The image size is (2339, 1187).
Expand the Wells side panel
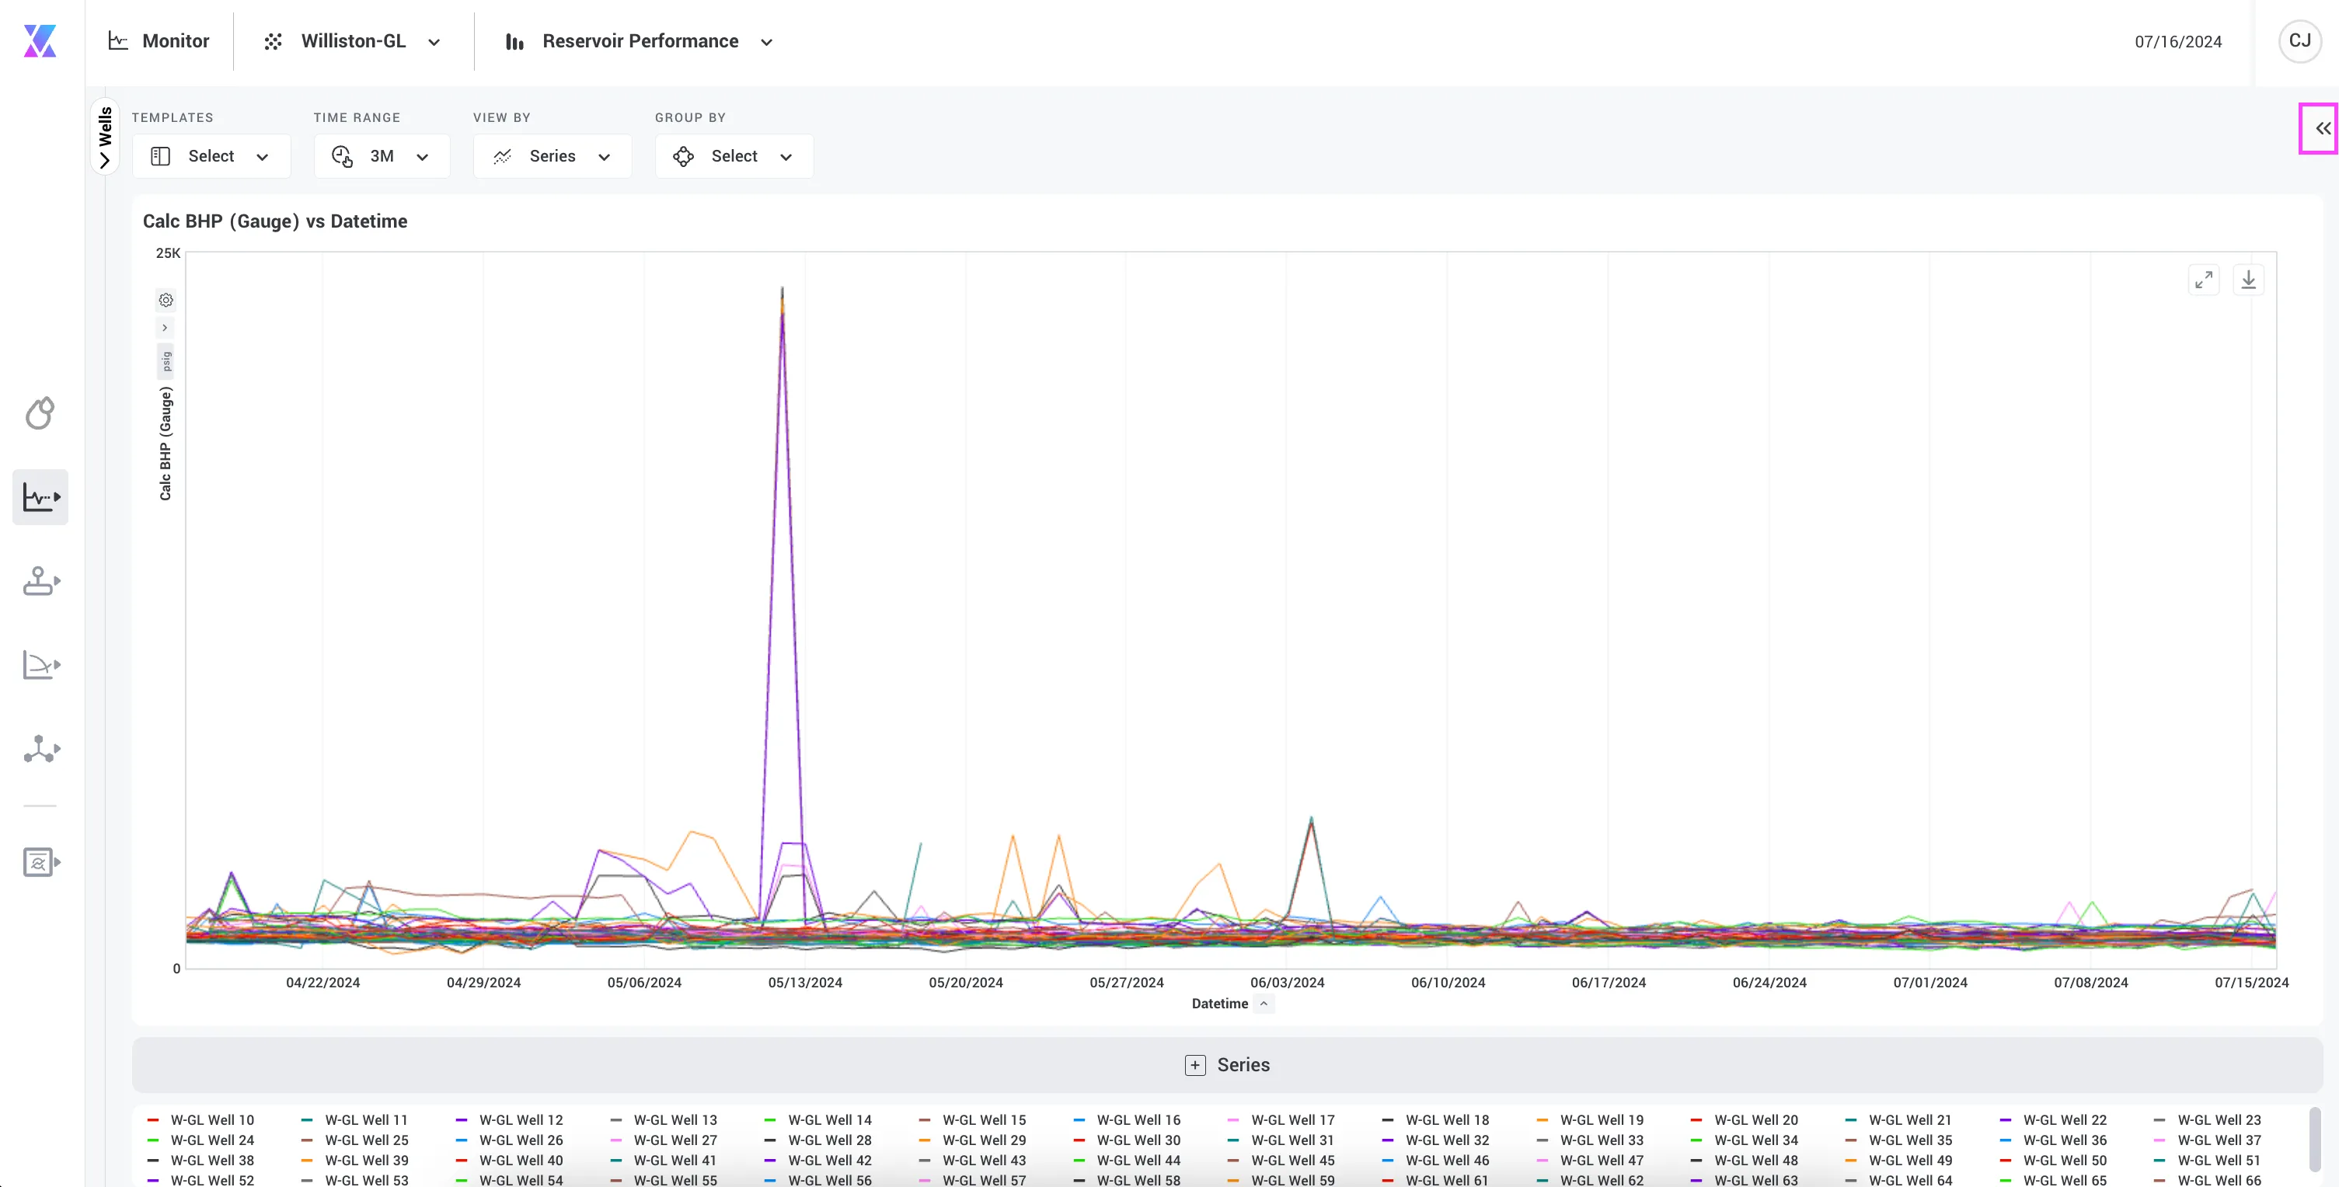point(106,137)
